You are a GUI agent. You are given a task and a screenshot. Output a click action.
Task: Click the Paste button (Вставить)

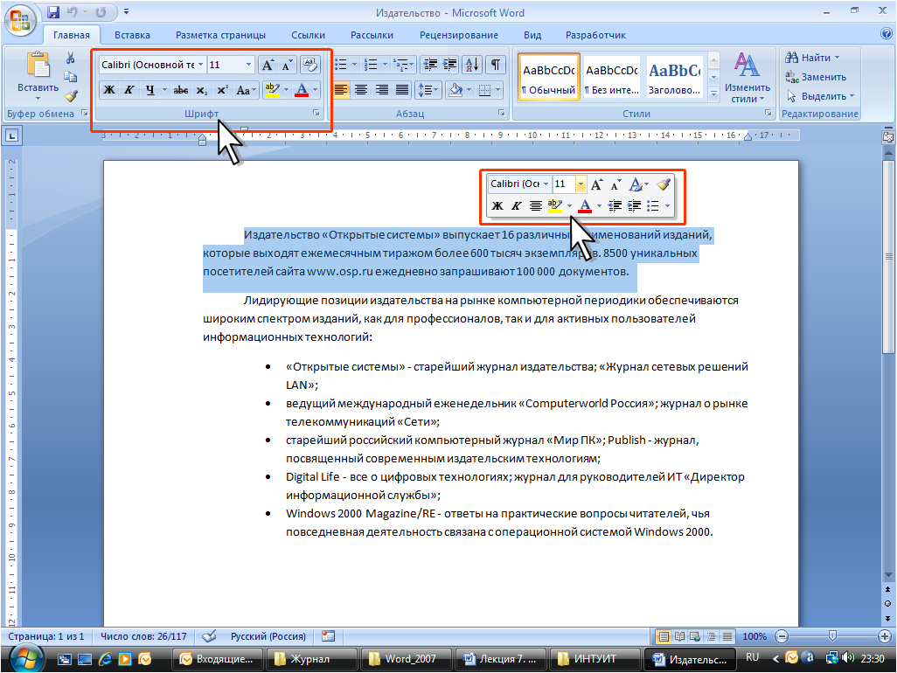click(38, 75)
